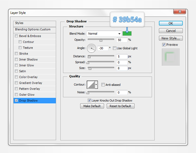Select the Styles list item
The width and height of the screenshot is (196, 153).
click(34, 23)
